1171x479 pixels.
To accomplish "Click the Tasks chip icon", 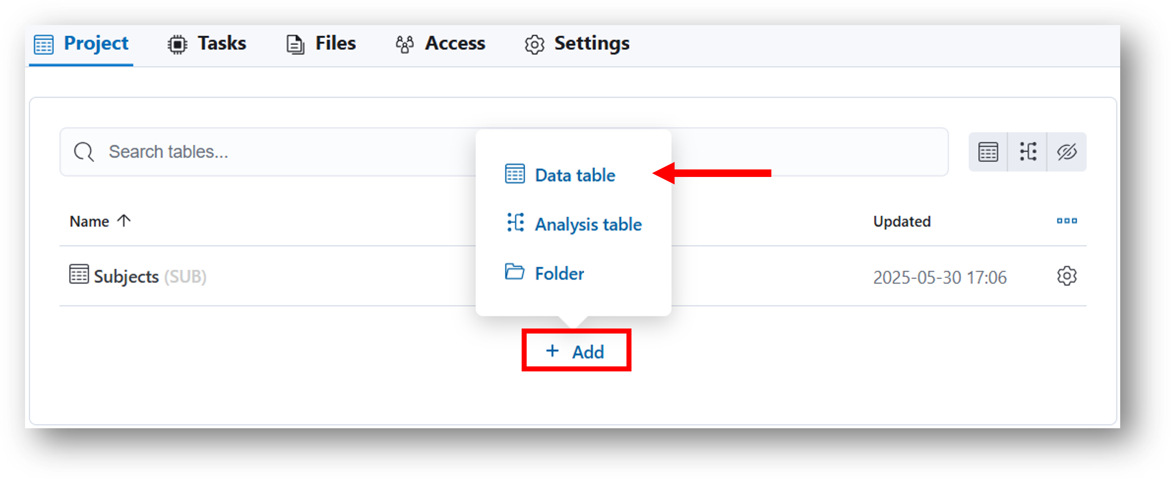I will tap(177, 44).
